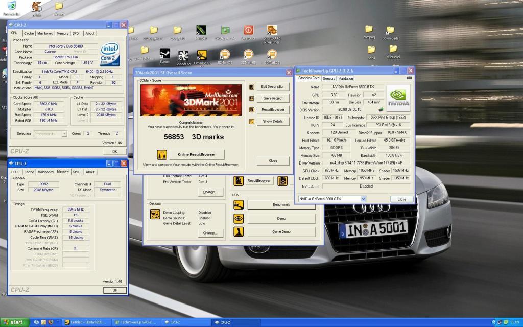Click the 56853 3D marks score text
This screenshot has width=523, height=327.
[194, 137]
